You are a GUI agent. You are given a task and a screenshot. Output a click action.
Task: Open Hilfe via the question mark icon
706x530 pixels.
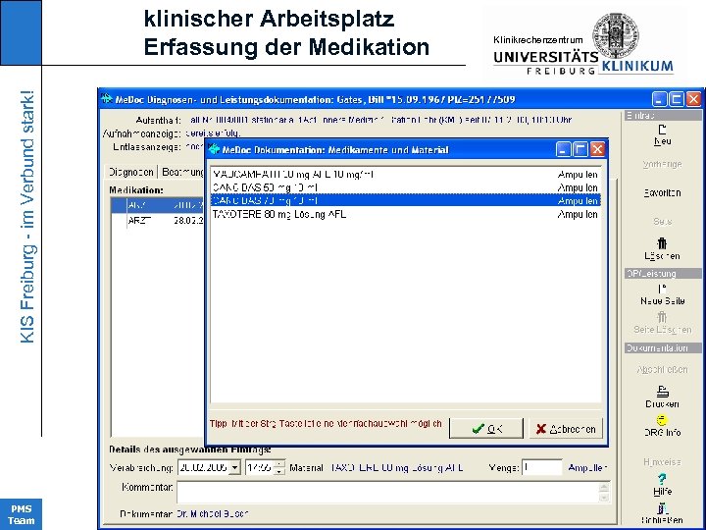pos(662,479)
